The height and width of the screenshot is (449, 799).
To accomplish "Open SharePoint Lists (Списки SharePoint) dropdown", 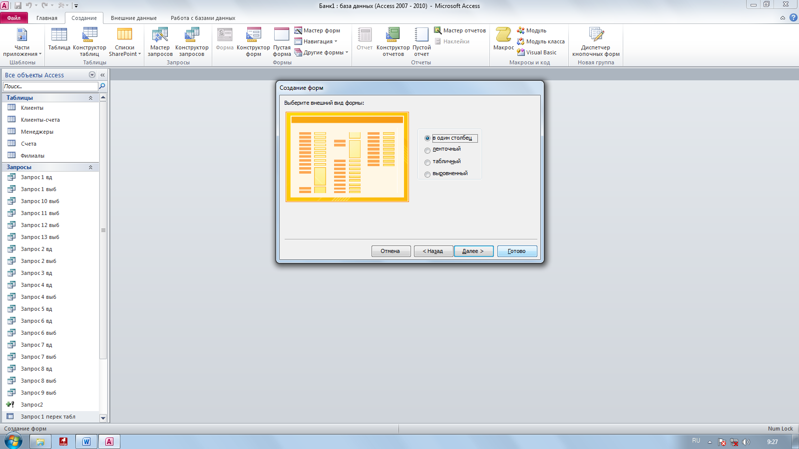I will point(125,41).
